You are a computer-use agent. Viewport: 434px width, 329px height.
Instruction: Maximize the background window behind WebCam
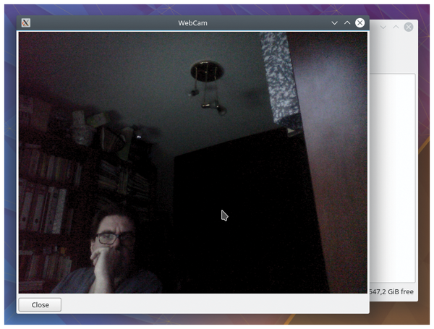click(396, 27)
